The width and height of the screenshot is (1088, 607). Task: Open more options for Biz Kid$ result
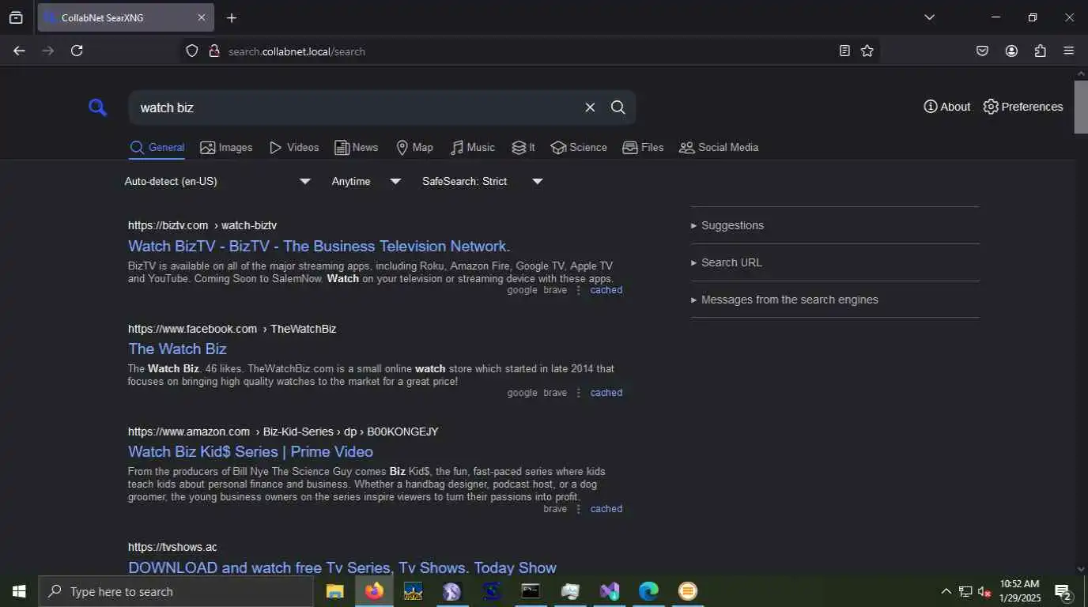(x=578, y=509)
